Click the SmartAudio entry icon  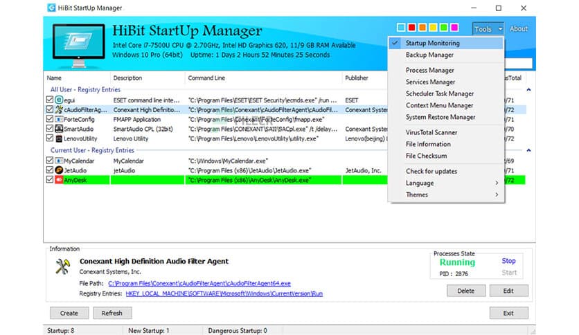[x=59, y=129]
